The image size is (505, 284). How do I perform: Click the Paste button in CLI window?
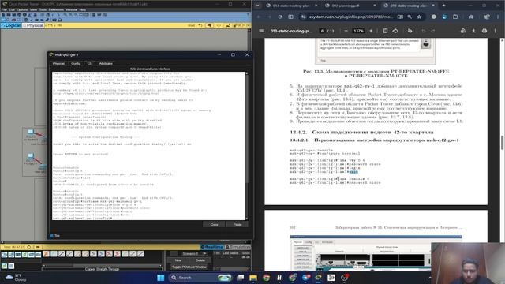click(x=238, y=224)
